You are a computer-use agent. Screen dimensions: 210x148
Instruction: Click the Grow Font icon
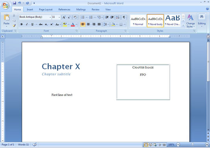(64, 17)
